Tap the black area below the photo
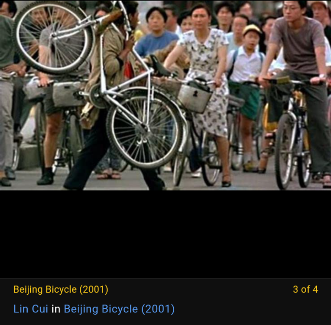Screen dimensions: 331x325 point(165,234)
